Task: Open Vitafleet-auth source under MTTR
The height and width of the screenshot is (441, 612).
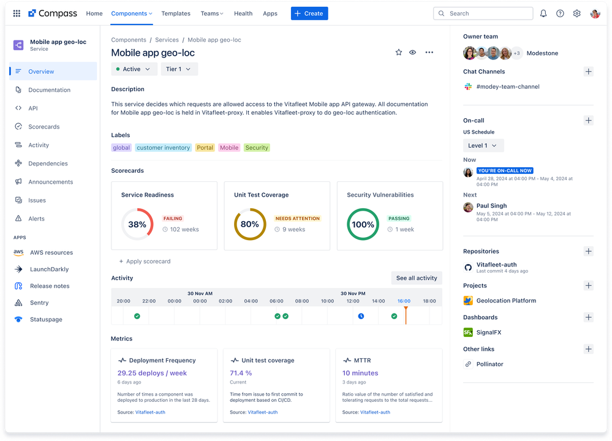Action: (375, 412)
